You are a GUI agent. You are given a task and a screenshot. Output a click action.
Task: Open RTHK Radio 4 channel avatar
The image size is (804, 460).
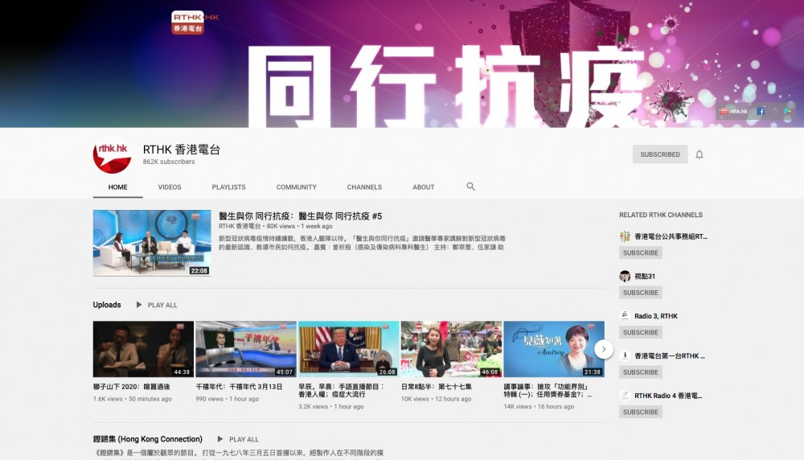click(625, 396)
